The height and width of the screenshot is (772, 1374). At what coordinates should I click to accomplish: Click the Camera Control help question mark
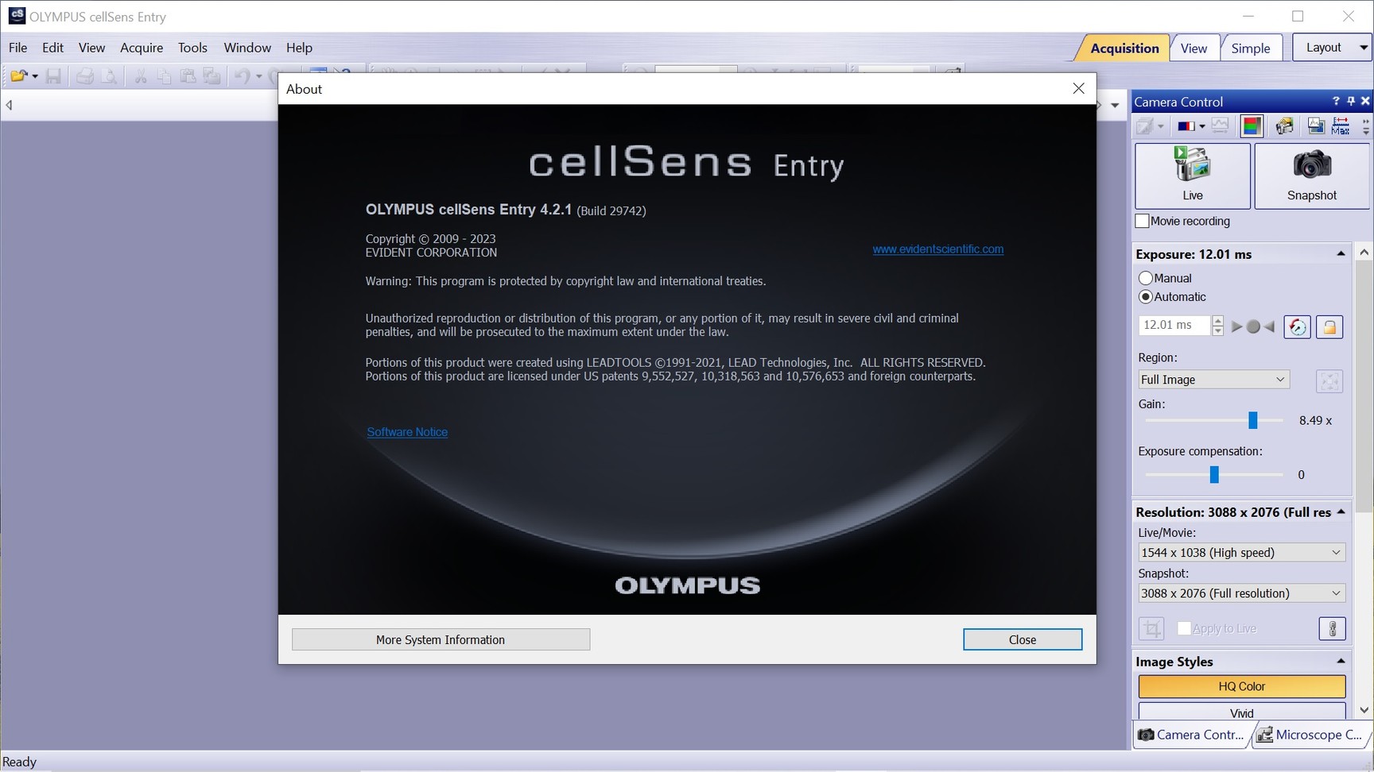click(1336, 101)
